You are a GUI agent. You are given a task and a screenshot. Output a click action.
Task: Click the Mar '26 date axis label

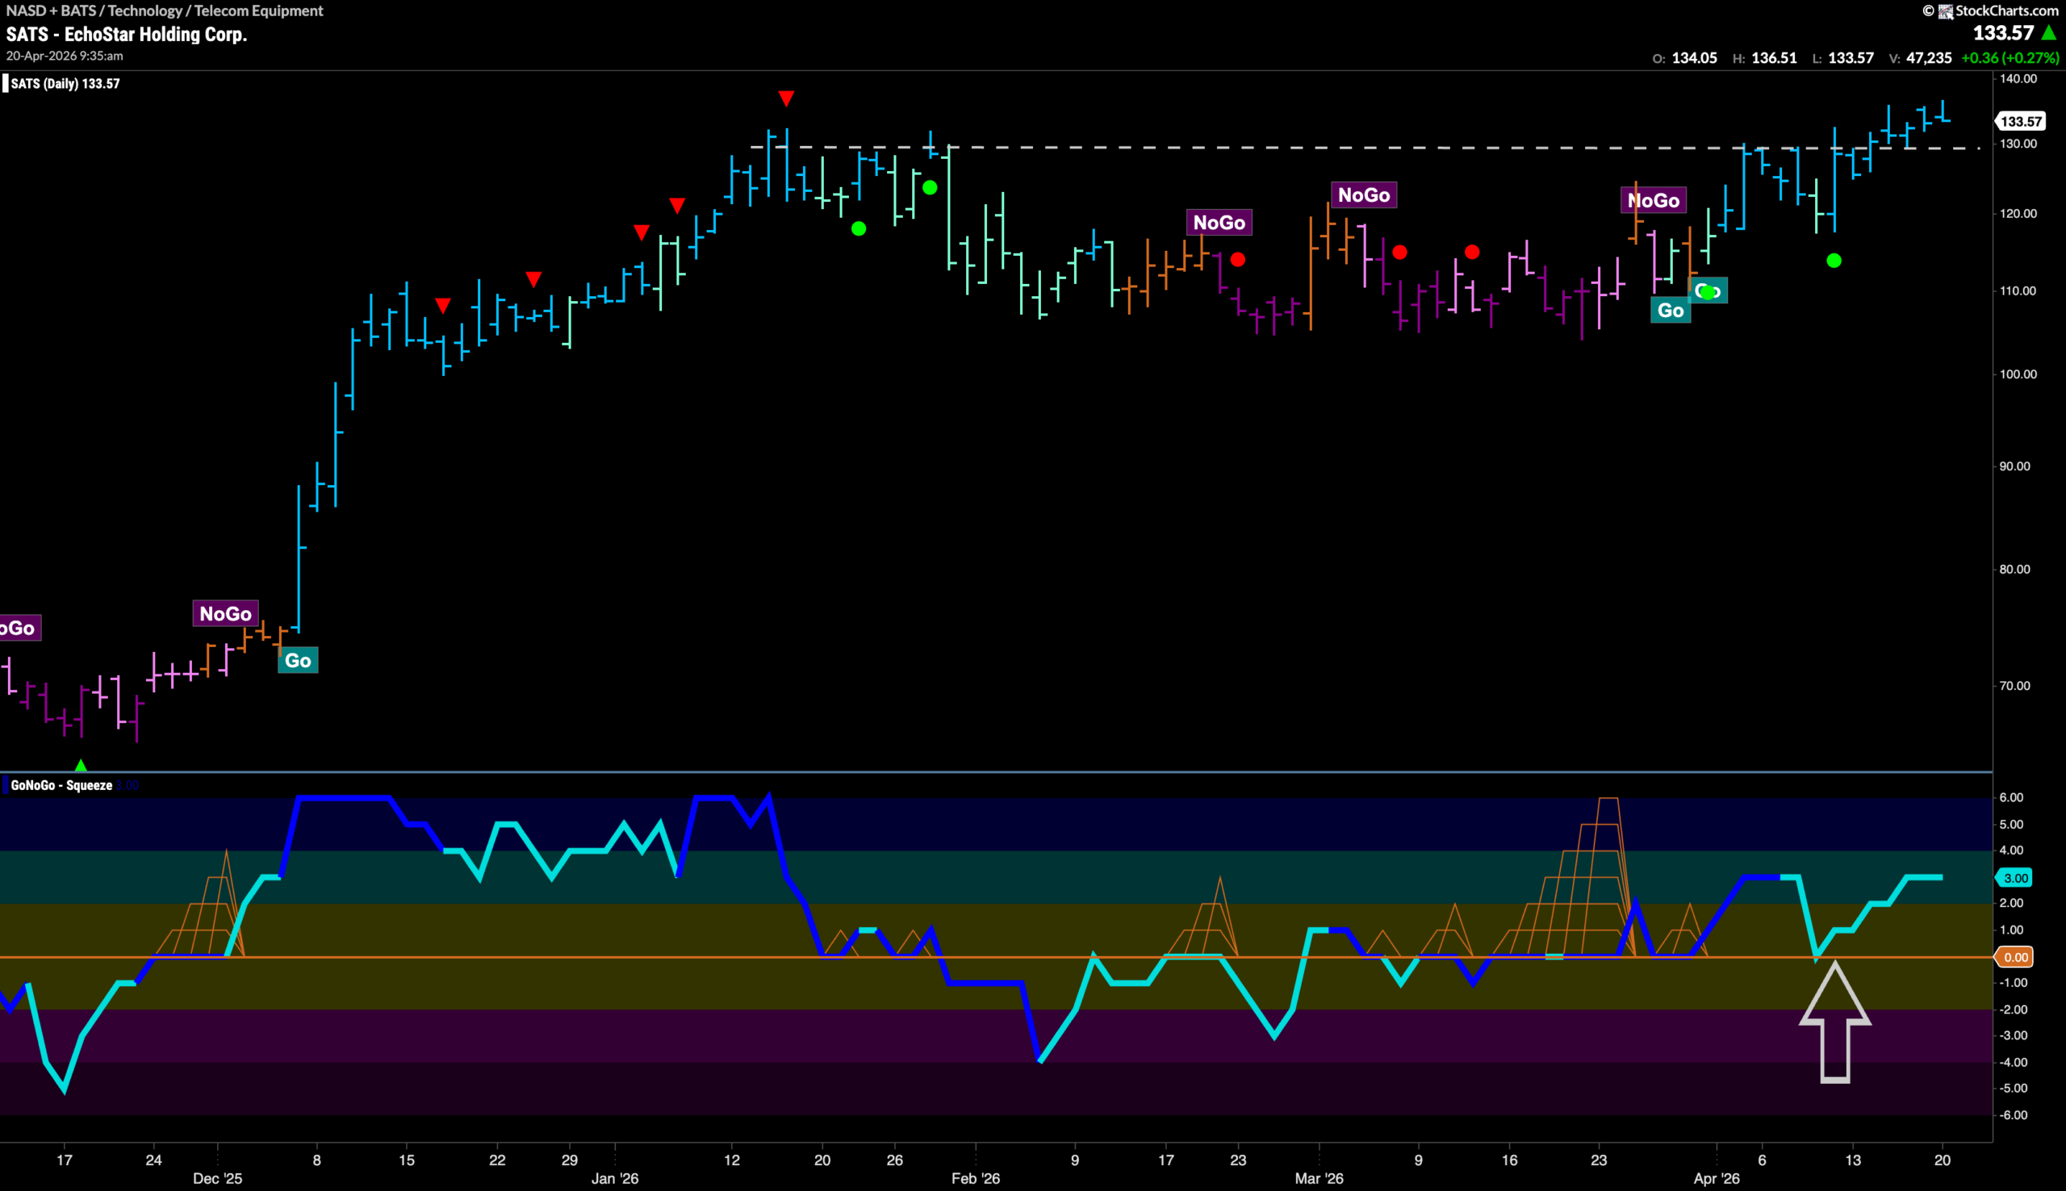1319,1178
